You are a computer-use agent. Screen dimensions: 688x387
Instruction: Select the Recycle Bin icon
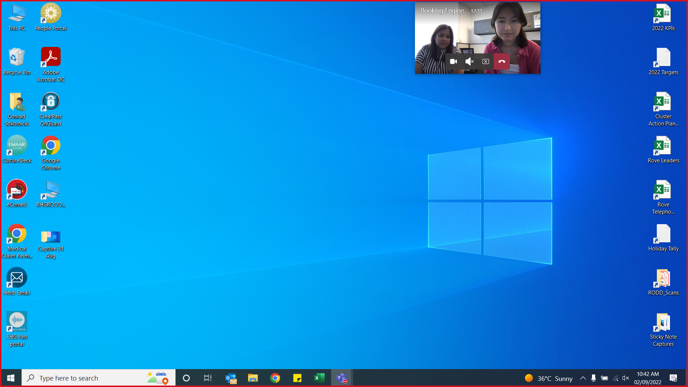tap(17, 61)
